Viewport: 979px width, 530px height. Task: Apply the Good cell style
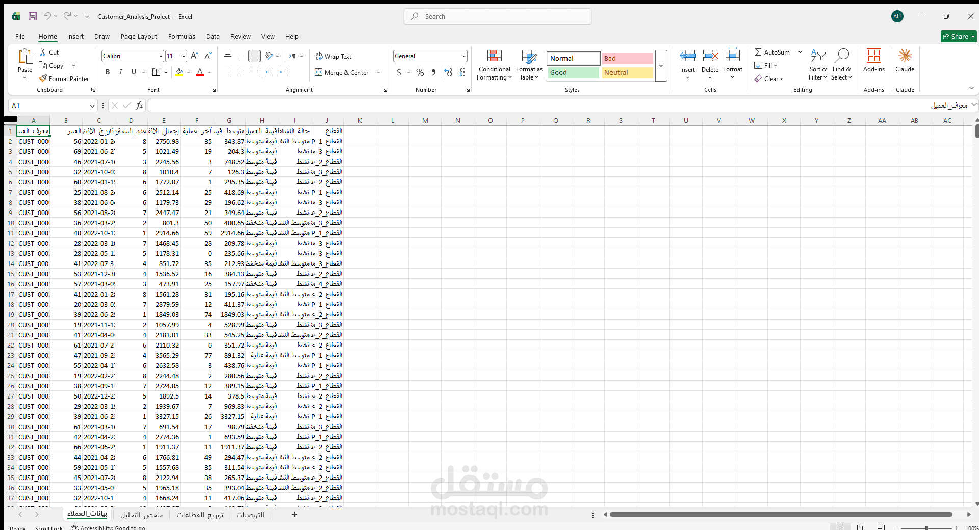573,73
